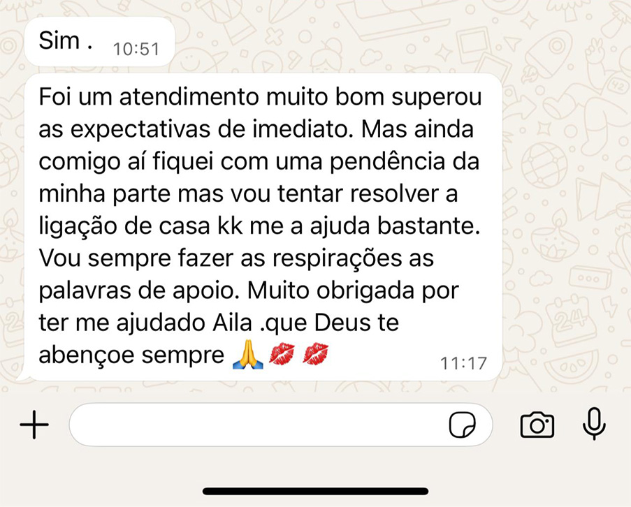Tap "Muito obrigada por" text line
631x507 pixels.
pos(353,291)
